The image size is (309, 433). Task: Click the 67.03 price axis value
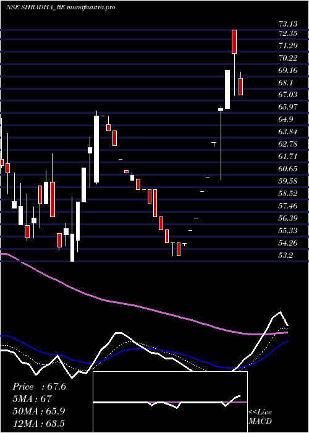click(288, 95)
